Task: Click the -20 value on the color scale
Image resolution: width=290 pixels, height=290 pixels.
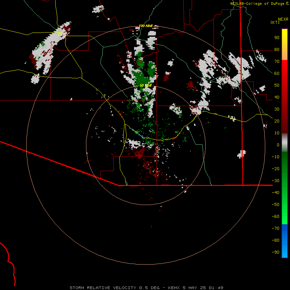Action: point(275,169)
